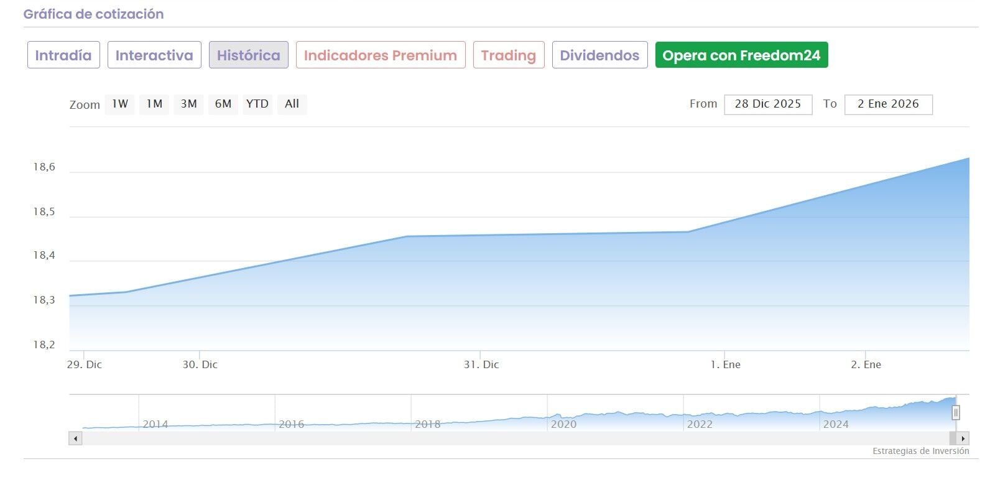The height and width of the screenshot is (477, 1008).
Task: Click the 2016 marker in the navigator
Action: (291, 424)
